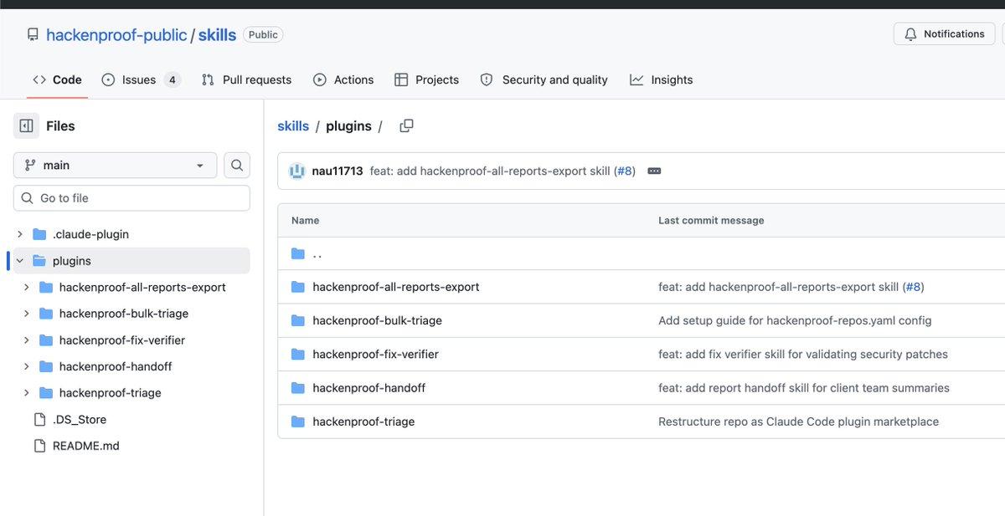Screen dimensions: 1005x516
Task: Click the search icon in Go to file
Action: point(27,198)
